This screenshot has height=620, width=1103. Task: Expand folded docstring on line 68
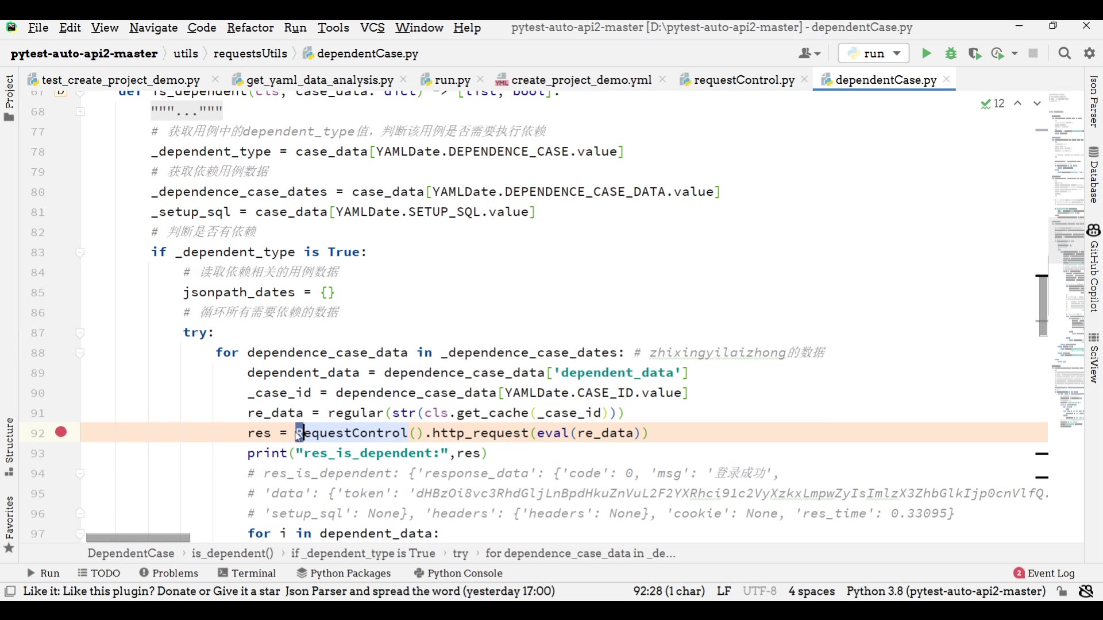(80, 111)
